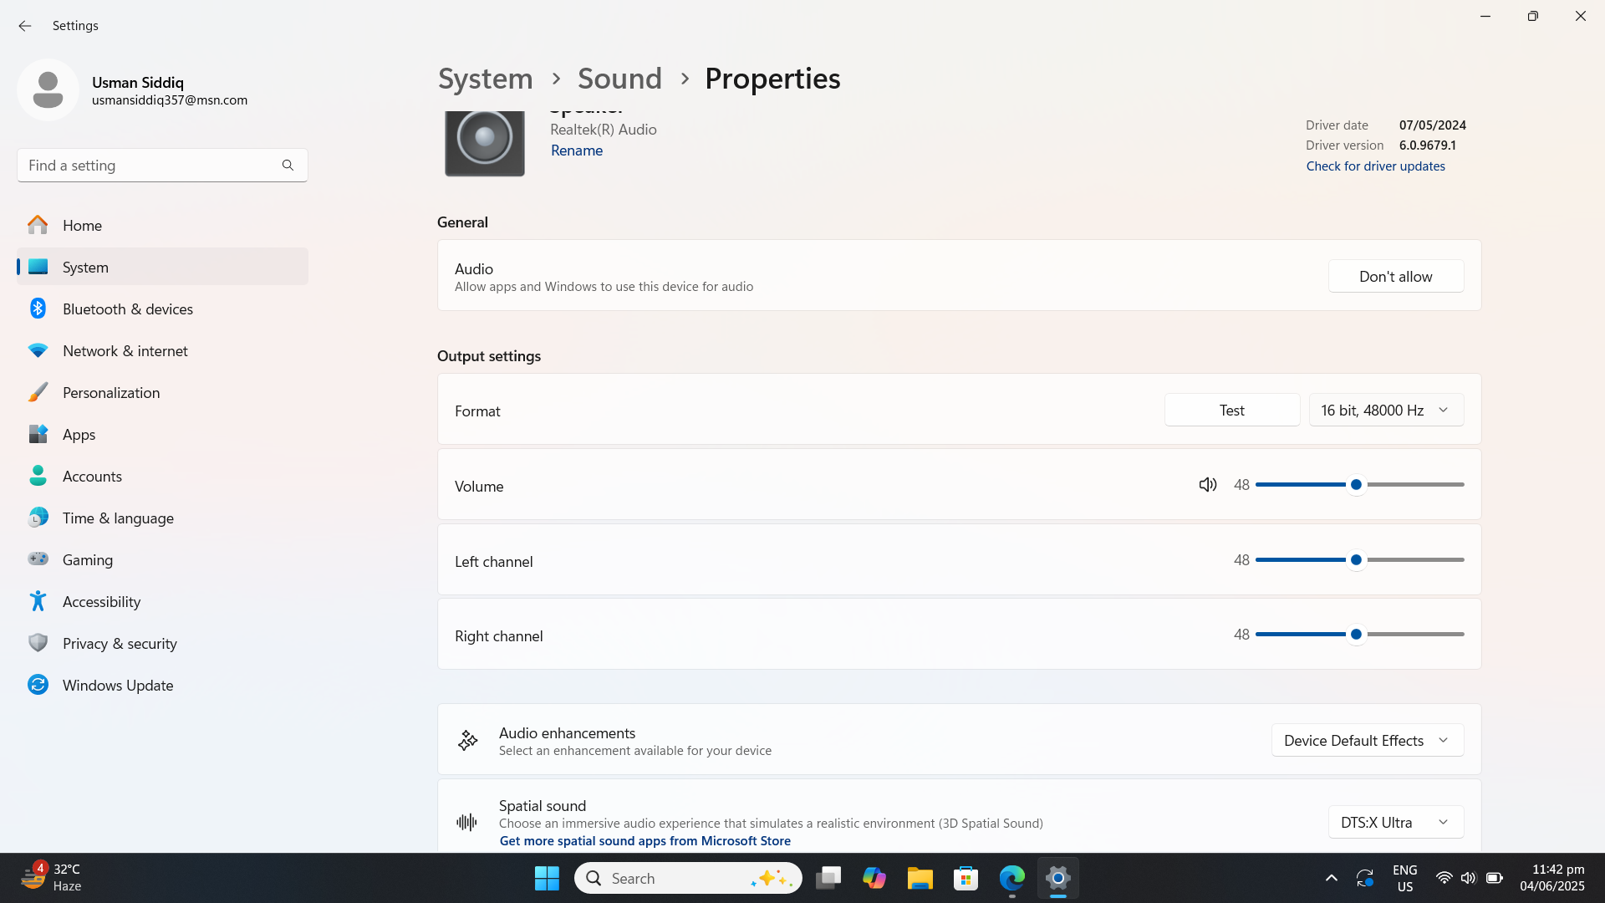Click the back arrow at top left
The image size is (1605, 903).
pos(24,26)
